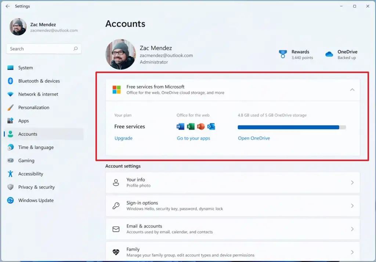376x262 pixels.
Task: Click the OneDrive storage usage bar
Action: pos(292,127)
